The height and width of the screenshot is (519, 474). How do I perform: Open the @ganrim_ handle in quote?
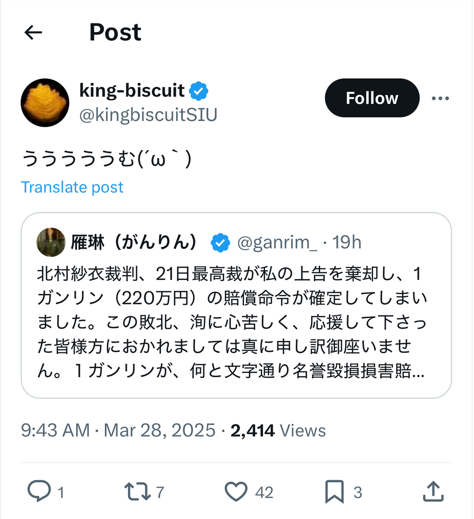coord(277,243)
